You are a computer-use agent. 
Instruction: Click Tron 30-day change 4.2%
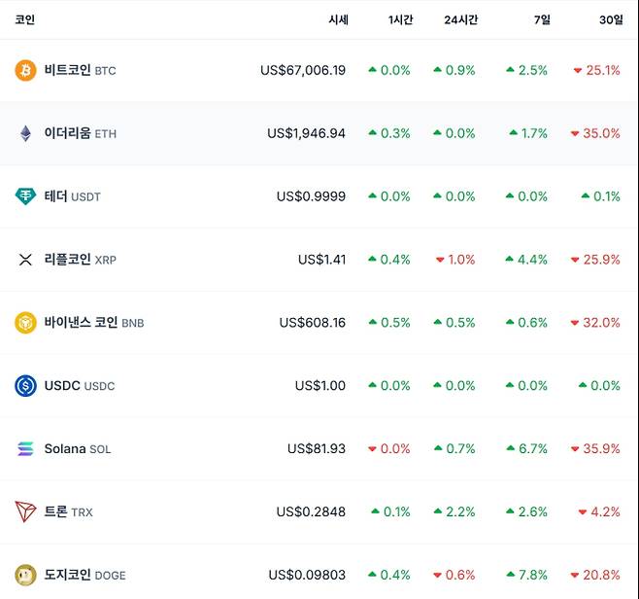(599, 511)
